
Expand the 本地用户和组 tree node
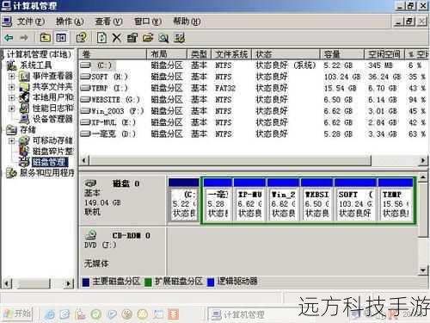11,98
